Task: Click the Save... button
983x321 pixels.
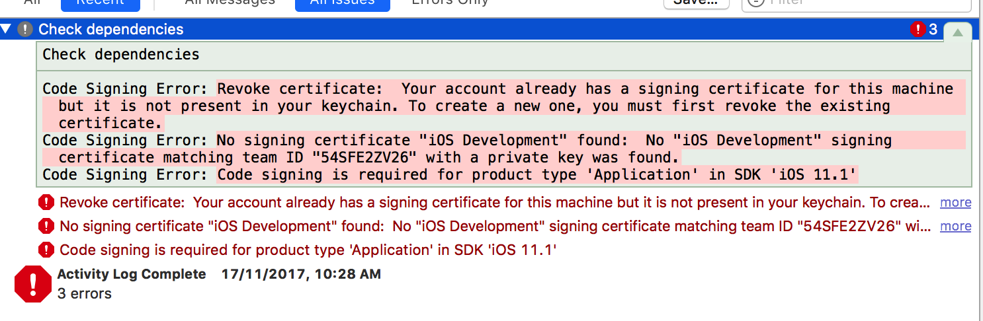Action: (x=696, y=3)
